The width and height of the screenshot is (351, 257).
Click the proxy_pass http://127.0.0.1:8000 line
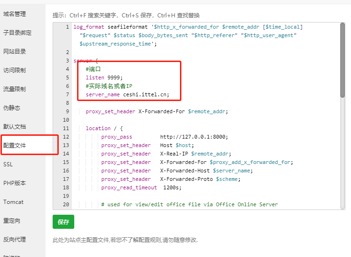(x=164, y=137)
